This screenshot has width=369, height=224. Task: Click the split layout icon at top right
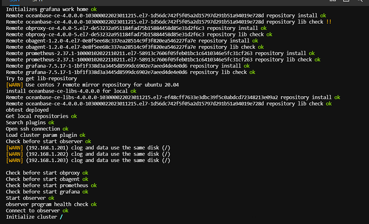(333, 1)
